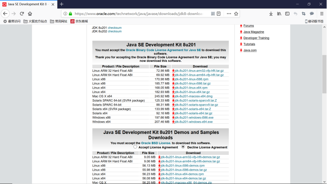Download jdk-8u201-solaris-x64.tar.Z
Screen dimensions: 327x184
point(193,109)
